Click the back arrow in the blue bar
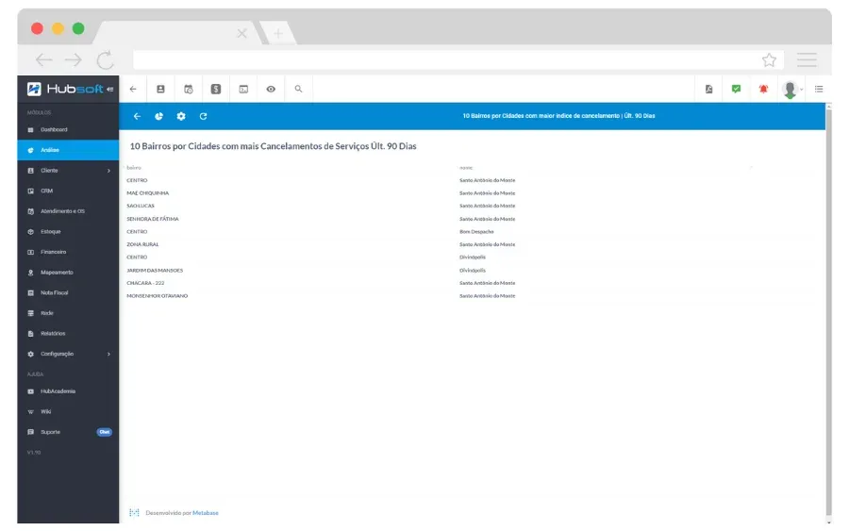Viewport: 849px width, 531px height. click(137, 116)
